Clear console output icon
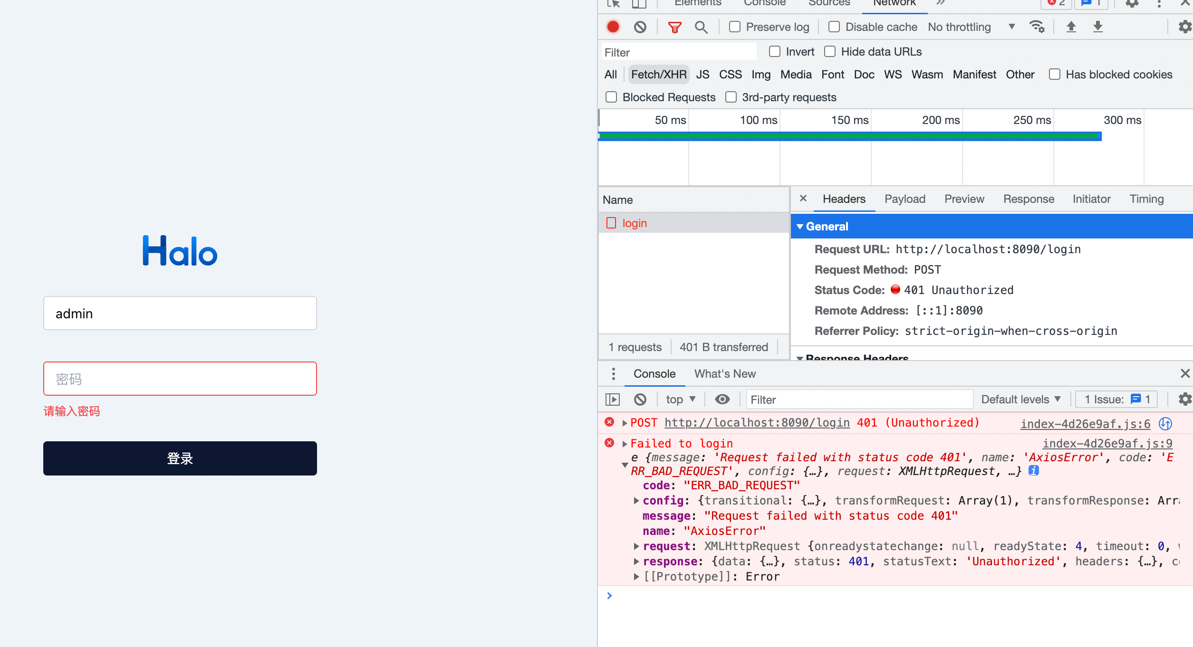The height and width of the screenshot is (647, 1193). 640,400
